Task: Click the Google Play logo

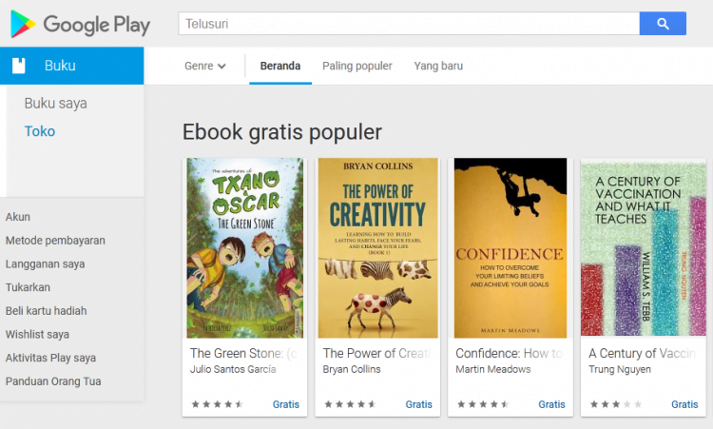Action: (80, 24)
